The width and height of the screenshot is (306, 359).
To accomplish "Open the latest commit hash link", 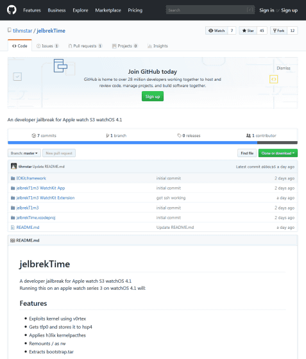I will (269, 167).
